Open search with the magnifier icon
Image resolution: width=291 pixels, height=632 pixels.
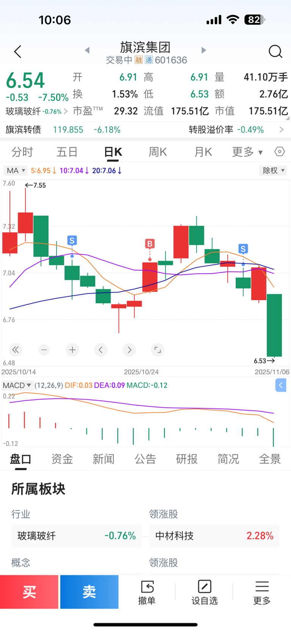click(x=275, y=51)
